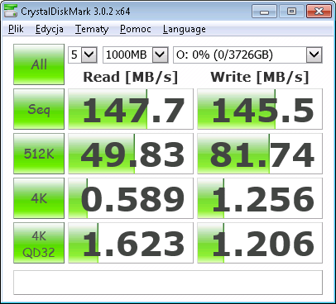Click the 4K read result 0.589
The width and height of the screenshot is (336, 304).
pyautogui.click(x=131, y=198)
